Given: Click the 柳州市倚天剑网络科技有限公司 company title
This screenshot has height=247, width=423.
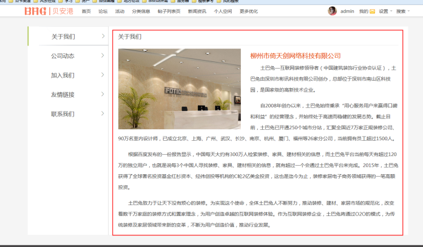Looking at the screenshot, I should pos(296,56).
